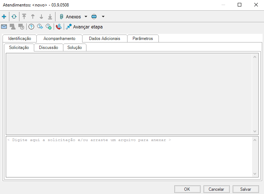Viewport: 264px width, 194px height.
Task: Expand the Anexos dropdown arrow
Action: pyautogui.click(x=86, y=17)
